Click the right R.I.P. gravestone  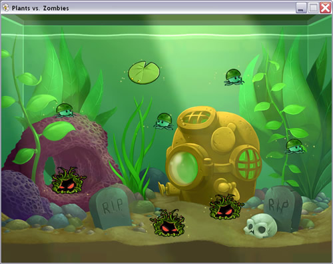click(x=282, y=207)
